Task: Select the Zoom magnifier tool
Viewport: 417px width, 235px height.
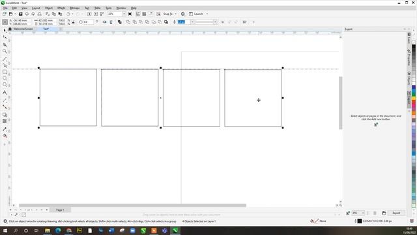Action: pos(5,51)
